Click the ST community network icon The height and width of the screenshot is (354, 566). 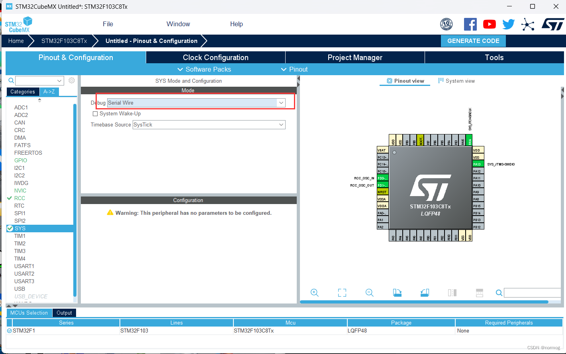coord(528,24)
